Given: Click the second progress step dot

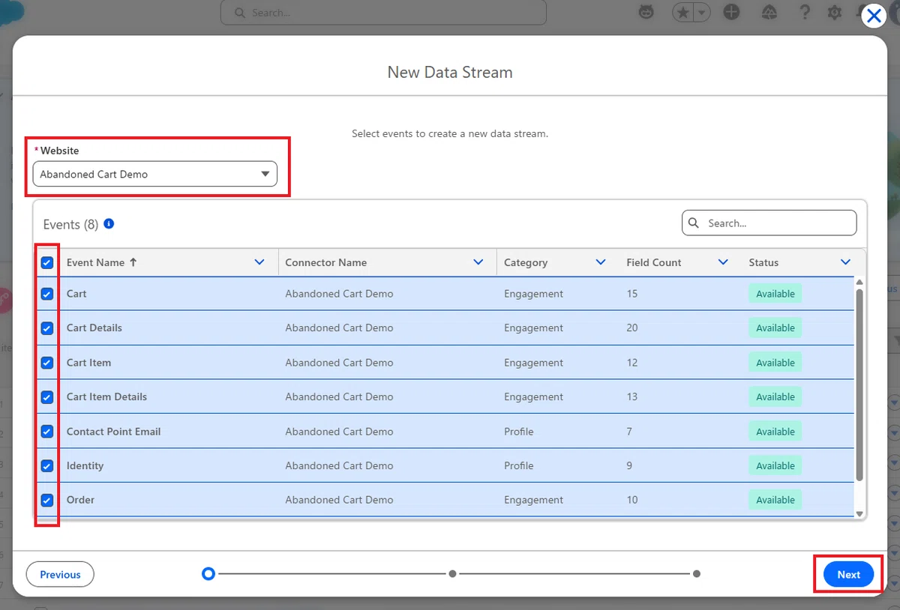Looking at the screenshot, I should pos(452,574).
